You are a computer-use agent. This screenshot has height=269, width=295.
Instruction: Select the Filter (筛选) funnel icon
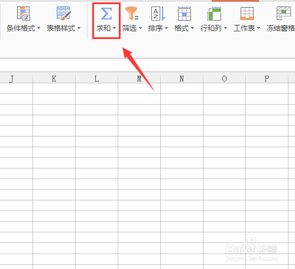pyautogui.click(x=132, y=14)
